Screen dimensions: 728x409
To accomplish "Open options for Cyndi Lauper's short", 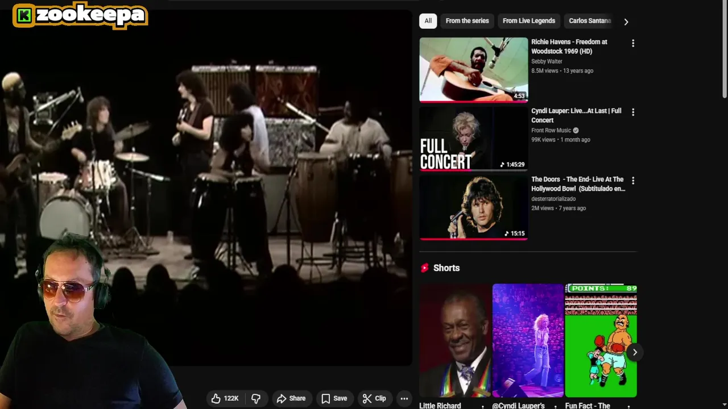I will click(x=555, y=407).
